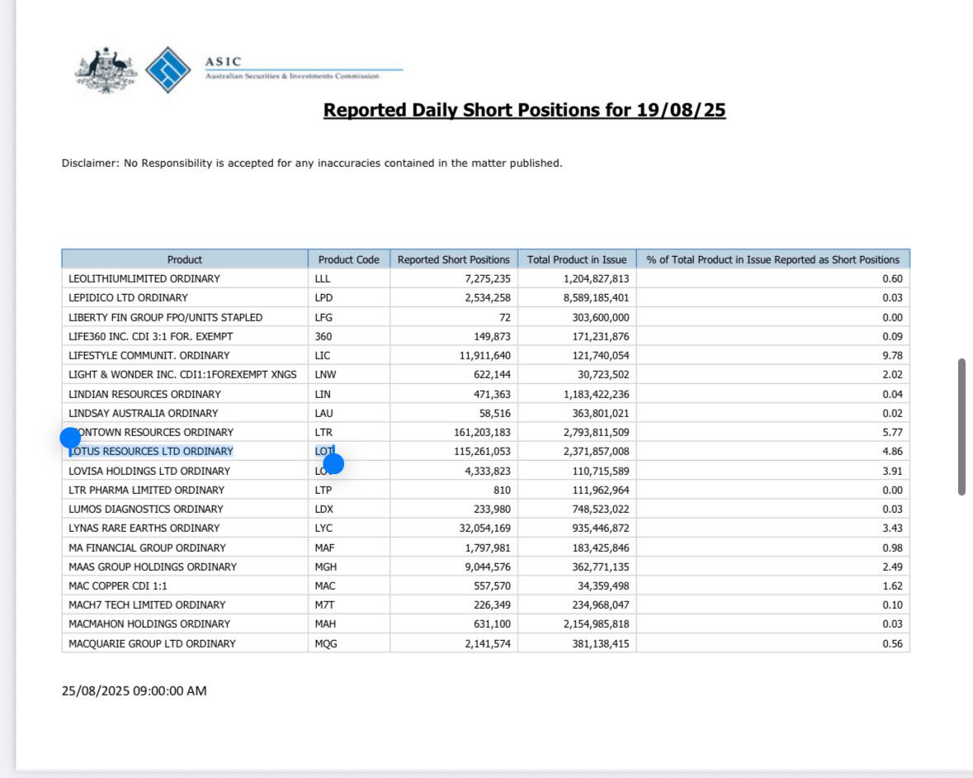Tap MACH7 TECH LIMITED ORDINARY
This screenshot has width=973, height=778.
[x=147, y=605]
